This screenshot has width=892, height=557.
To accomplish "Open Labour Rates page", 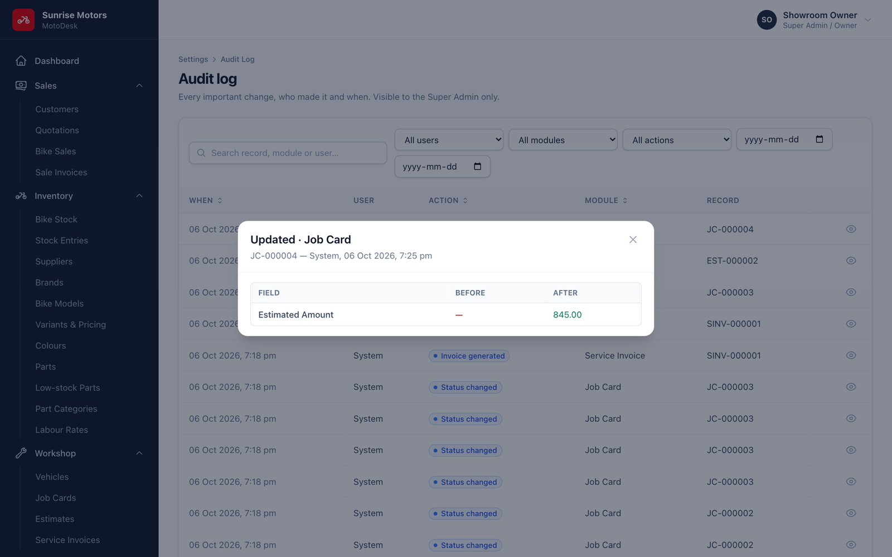I will click(61, 430).
